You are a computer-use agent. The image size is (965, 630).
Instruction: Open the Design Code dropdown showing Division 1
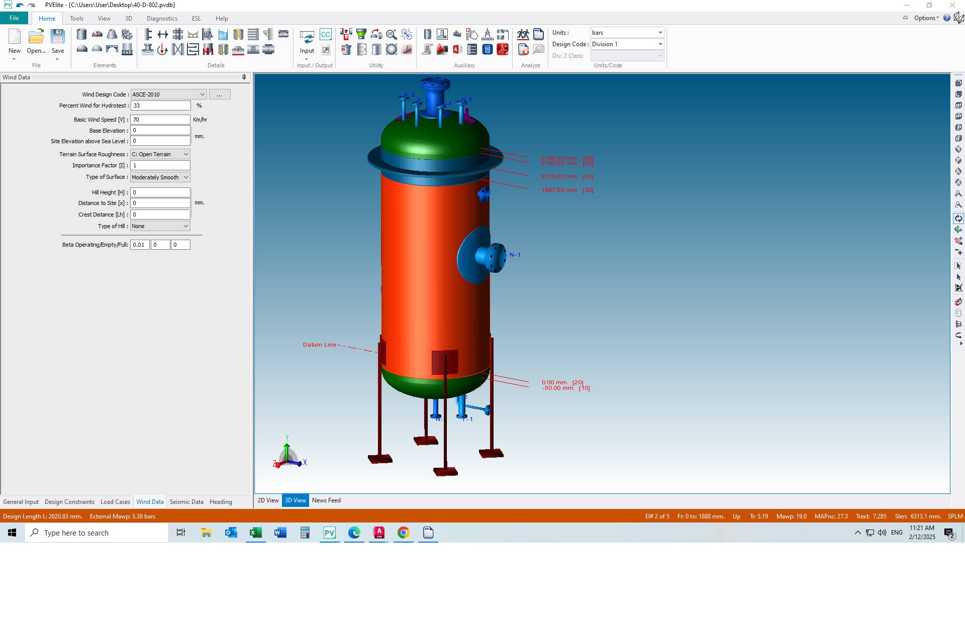(x=660, y=44)
